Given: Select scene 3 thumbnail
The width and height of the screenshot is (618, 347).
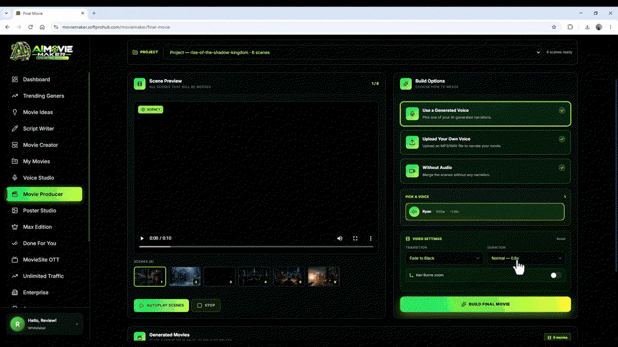Looking at the screenshot, I should coord(219,276).
